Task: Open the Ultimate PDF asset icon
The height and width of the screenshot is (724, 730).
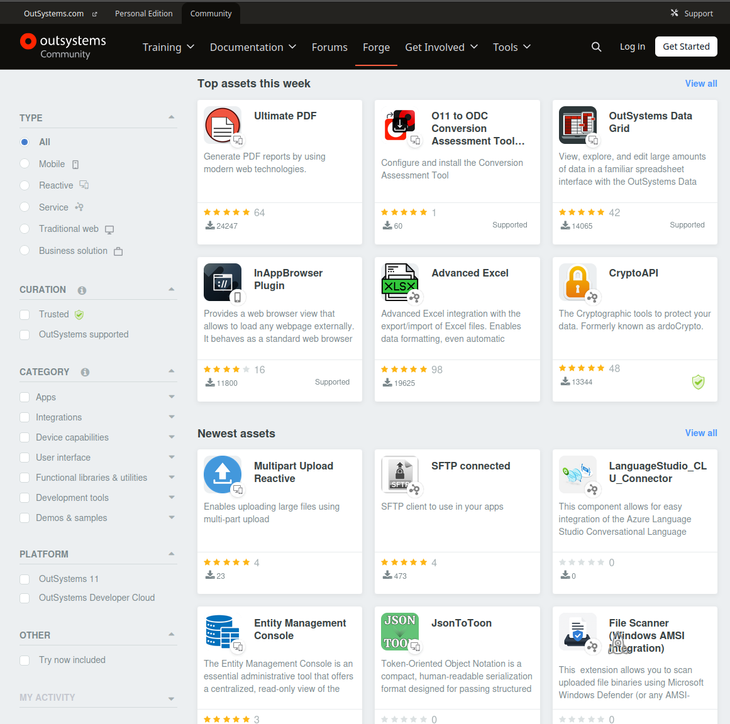Action: pyautogui.click(x=223, y=125)
